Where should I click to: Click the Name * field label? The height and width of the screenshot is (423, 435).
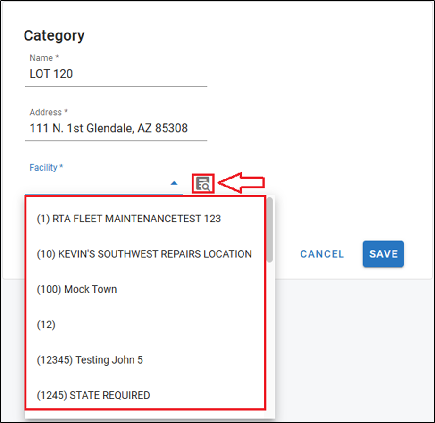tap(43, 58)
